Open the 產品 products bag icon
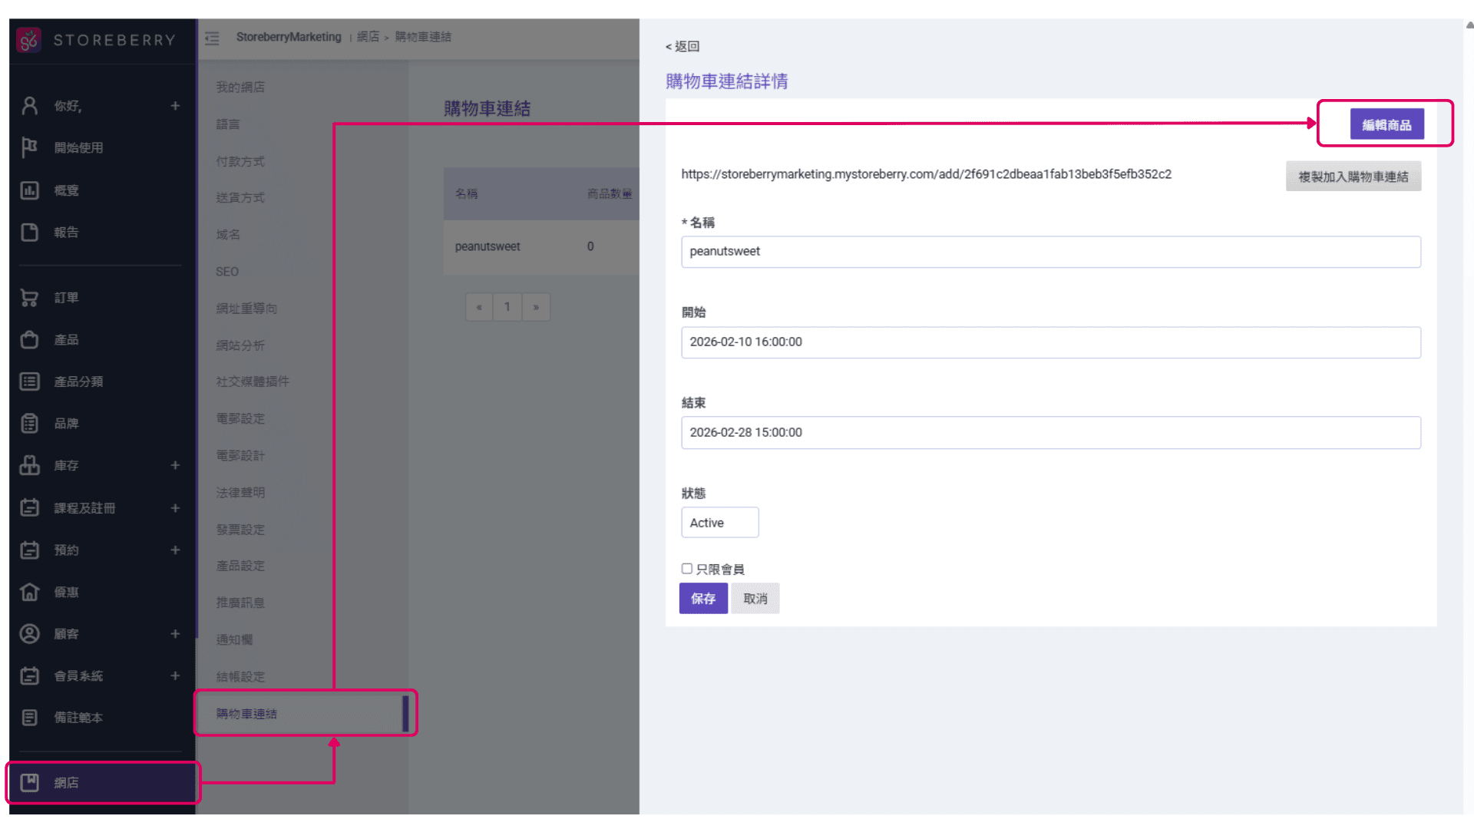Image resolution: width=1474 pixels, height=829 pixels. [x=29, y=340]
